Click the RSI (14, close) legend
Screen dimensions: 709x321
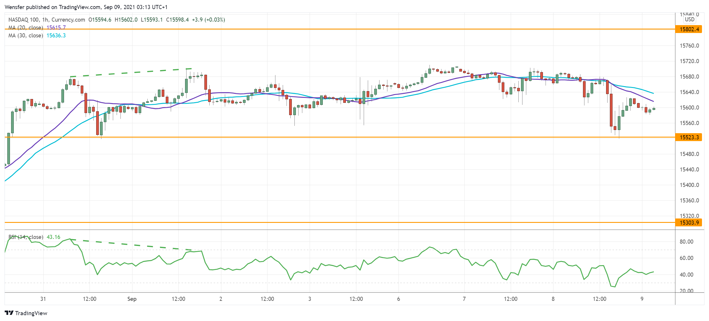26,237
